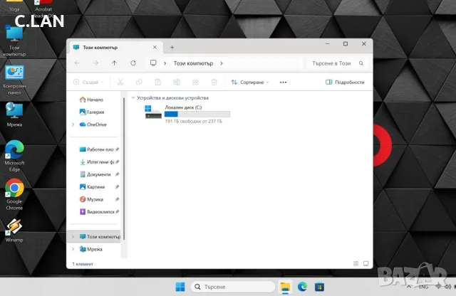The height and width of the screenshot is (296, 456).
Task: Select Мрежа in the navigation pane
Action: (x=90, y=249)
